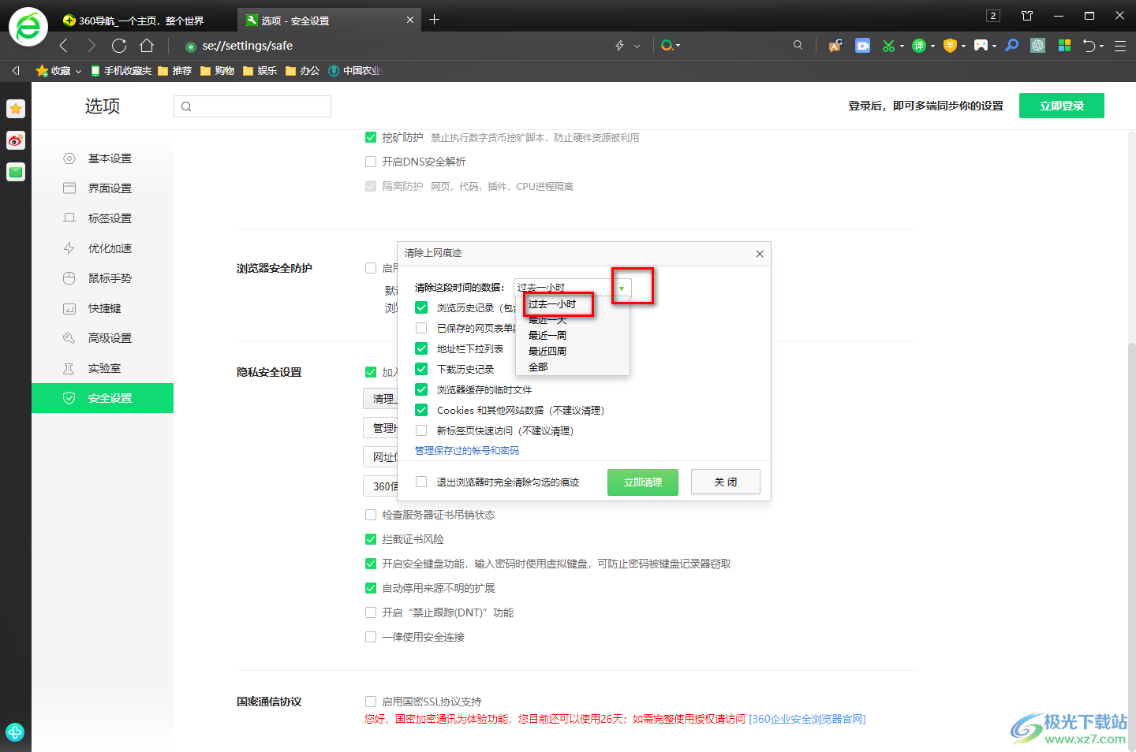Expand the address bar dropdown chevron
The width and height of the screenshot is (1136, 752).
pyautogui.click(x=637, y=46)
